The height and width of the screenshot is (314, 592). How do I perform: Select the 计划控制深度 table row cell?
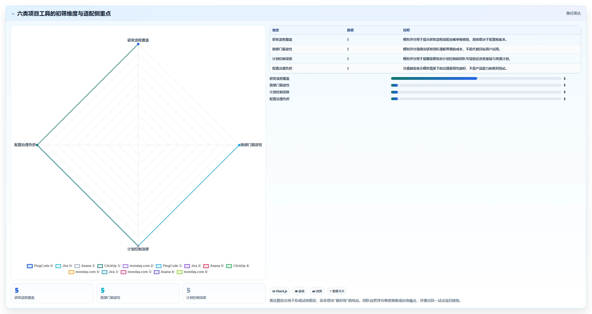click(x=282, y=59)
